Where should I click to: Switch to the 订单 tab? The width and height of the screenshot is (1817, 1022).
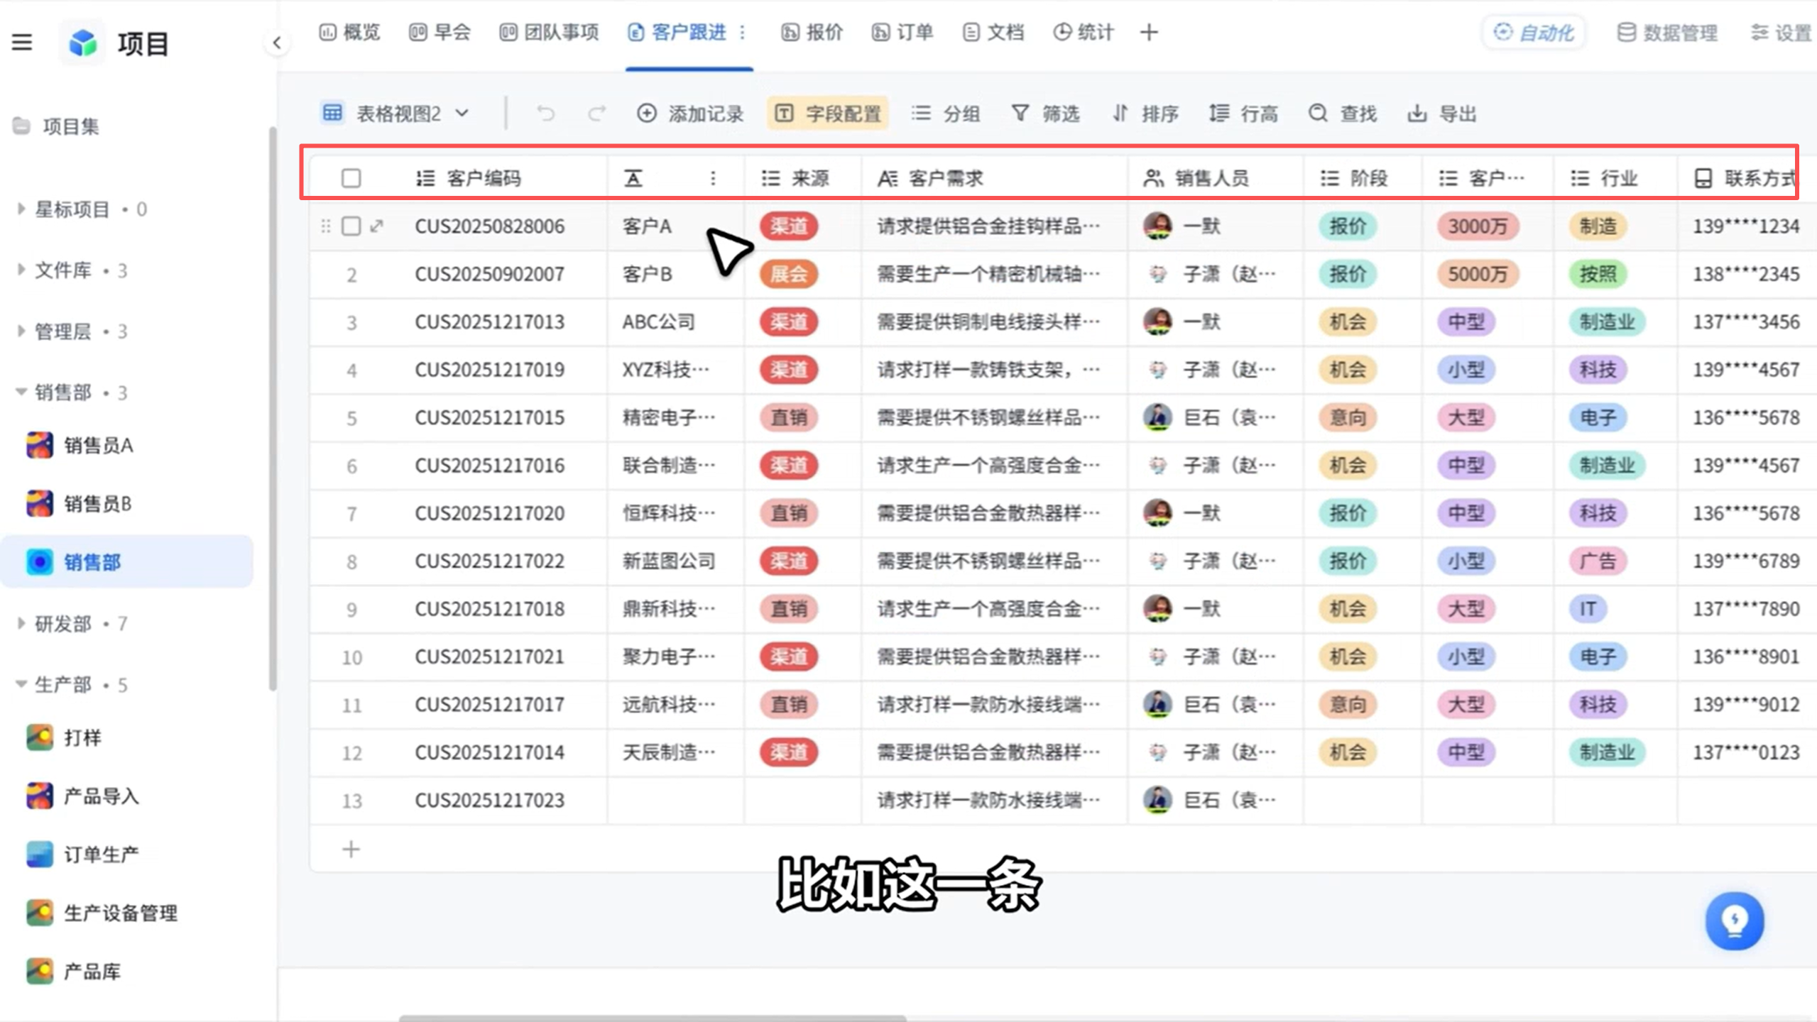[x=902, y=33]
